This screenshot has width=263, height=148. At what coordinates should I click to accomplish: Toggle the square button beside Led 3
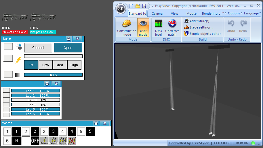[x=6, y=100]
